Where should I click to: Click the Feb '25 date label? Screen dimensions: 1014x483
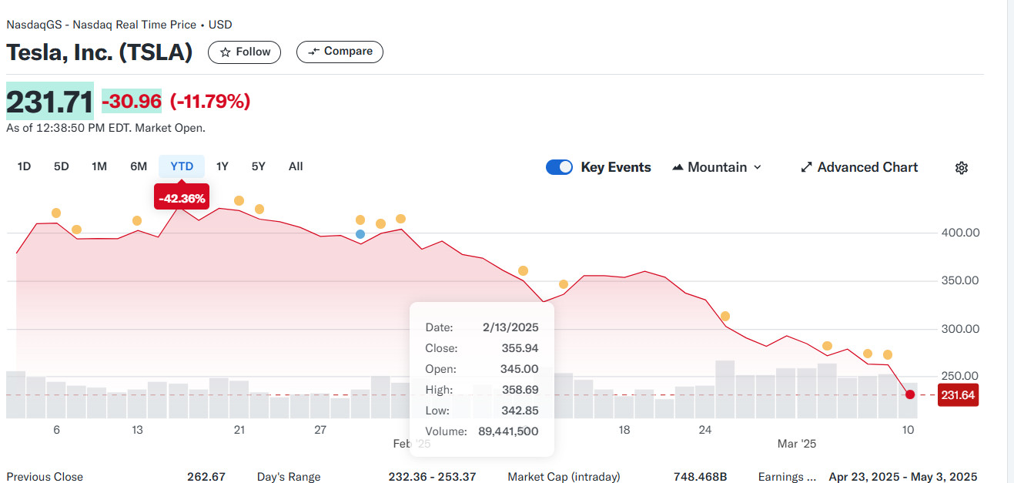click(412, 444)
